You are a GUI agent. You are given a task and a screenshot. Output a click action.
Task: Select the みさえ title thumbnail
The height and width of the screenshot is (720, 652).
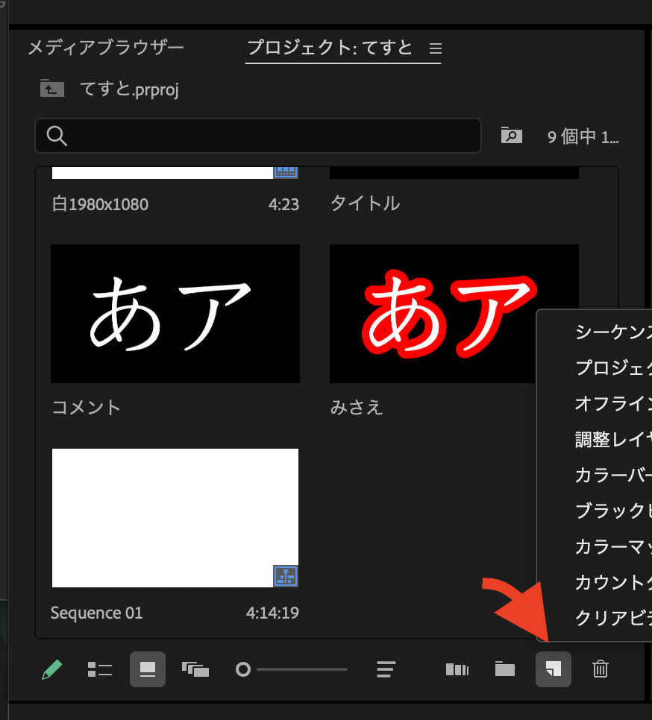[433, 314]
